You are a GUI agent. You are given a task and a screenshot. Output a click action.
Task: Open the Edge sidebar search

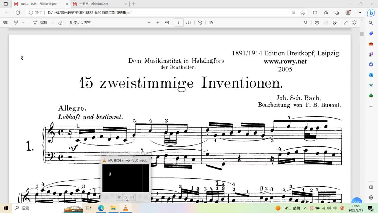coord(371,23)
